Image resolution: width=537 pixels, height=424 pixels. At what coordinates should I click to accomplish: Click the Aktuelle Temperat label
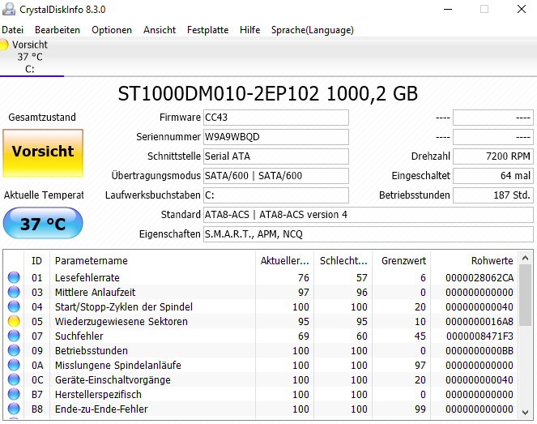44,195
